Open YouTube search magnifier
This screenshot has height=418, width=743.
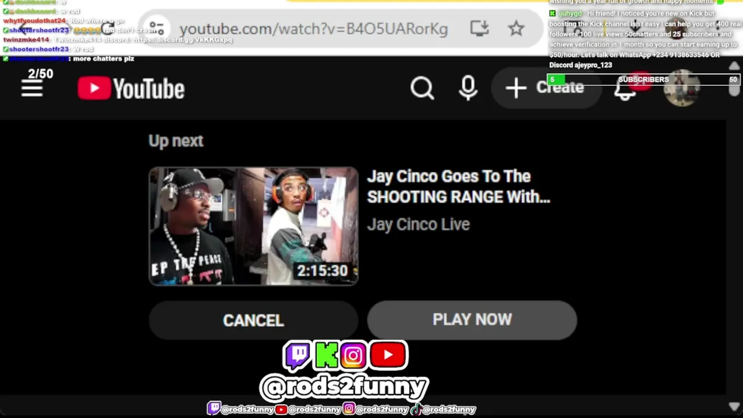[x=422, y=88]
